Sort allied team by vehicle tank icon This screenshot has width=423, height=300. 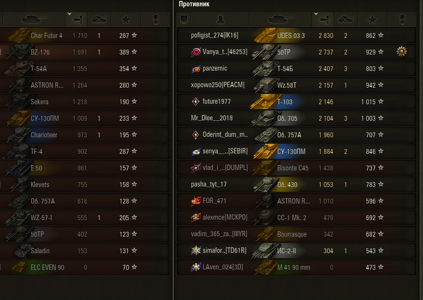tap(34, 19)
